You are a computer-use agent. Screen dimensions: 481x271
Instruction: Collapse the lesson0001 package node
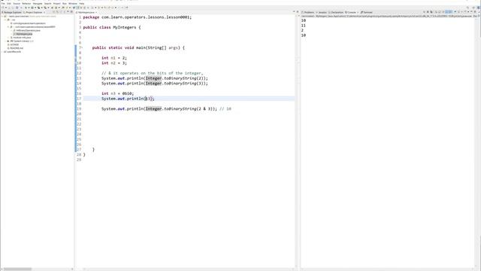pyautogui.click(x=8, y=27)
